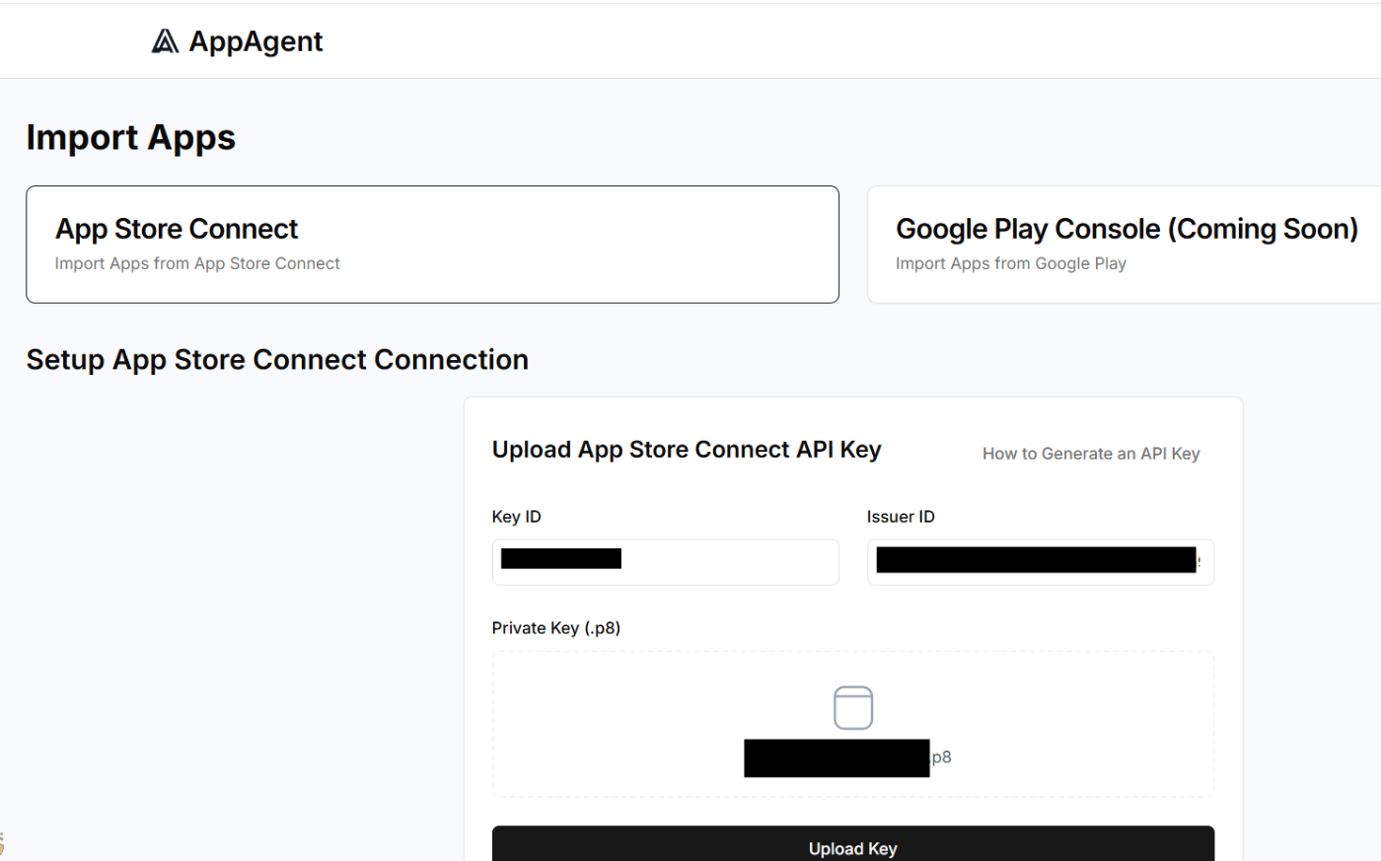Click the Issuer ID label
This screenshot has width=1381, height=861.
click(901, 517)
